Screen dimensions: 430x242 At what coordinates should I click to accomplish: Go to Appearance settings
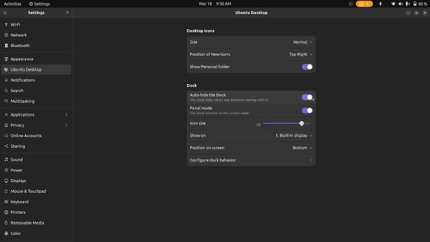point(36,59)
